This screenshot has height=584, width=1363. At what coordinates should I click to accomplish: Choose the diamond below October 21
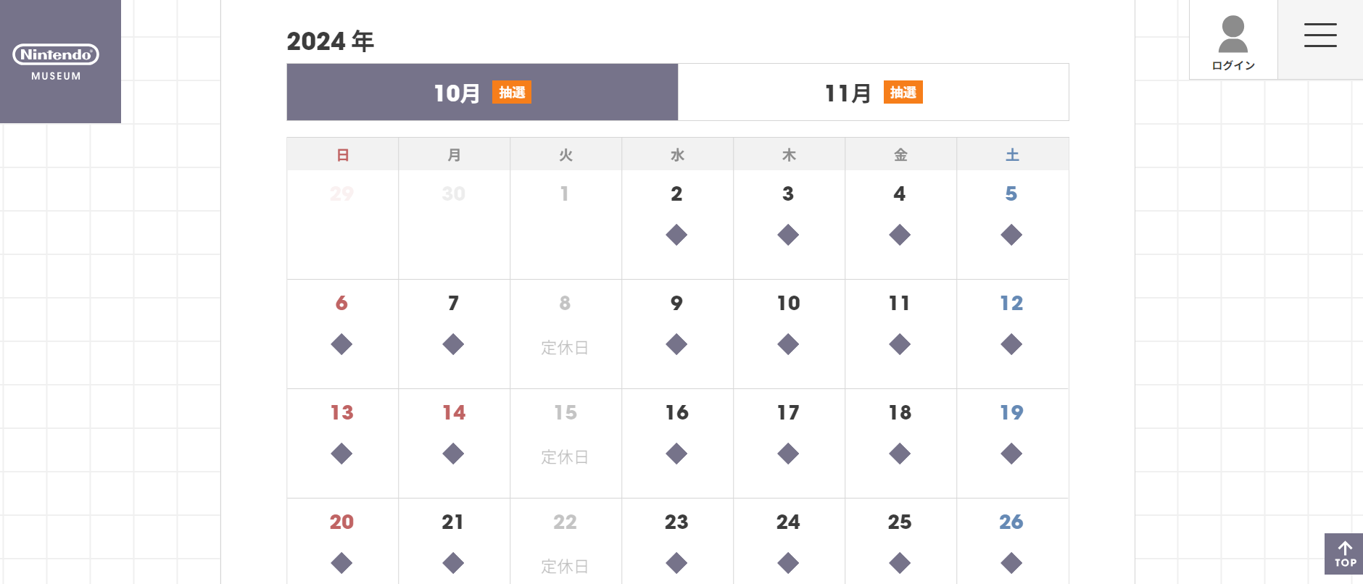453,563
